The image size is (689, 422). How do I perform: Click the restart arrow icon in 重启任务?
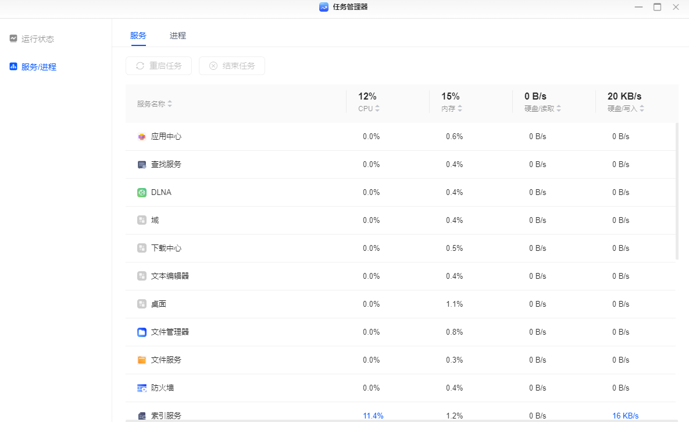[140, 66]
